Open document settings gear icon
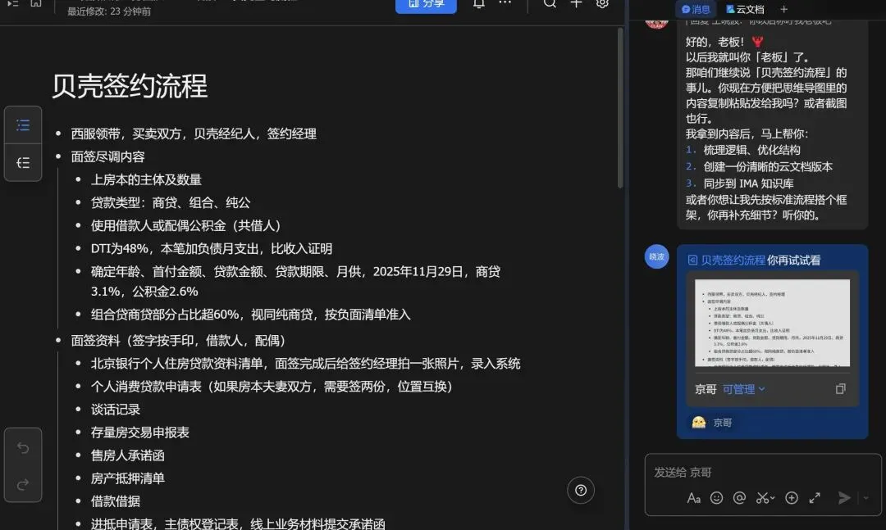The image size is (886, 530). 602,4
